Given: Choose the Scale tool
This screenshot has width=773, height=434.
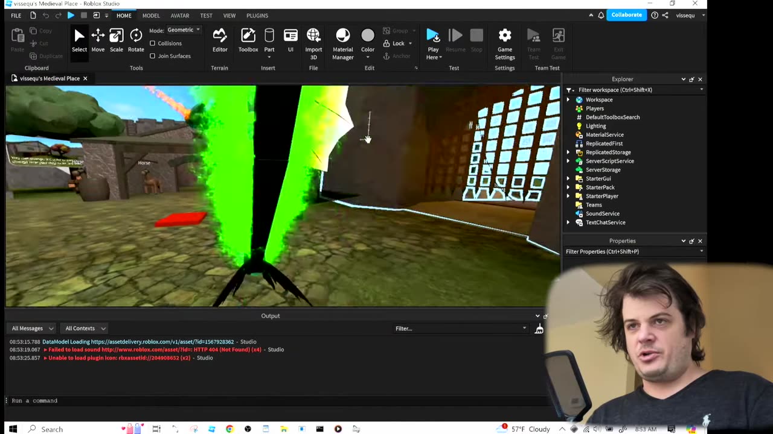Looking at the screenshot, I should 117,40.
